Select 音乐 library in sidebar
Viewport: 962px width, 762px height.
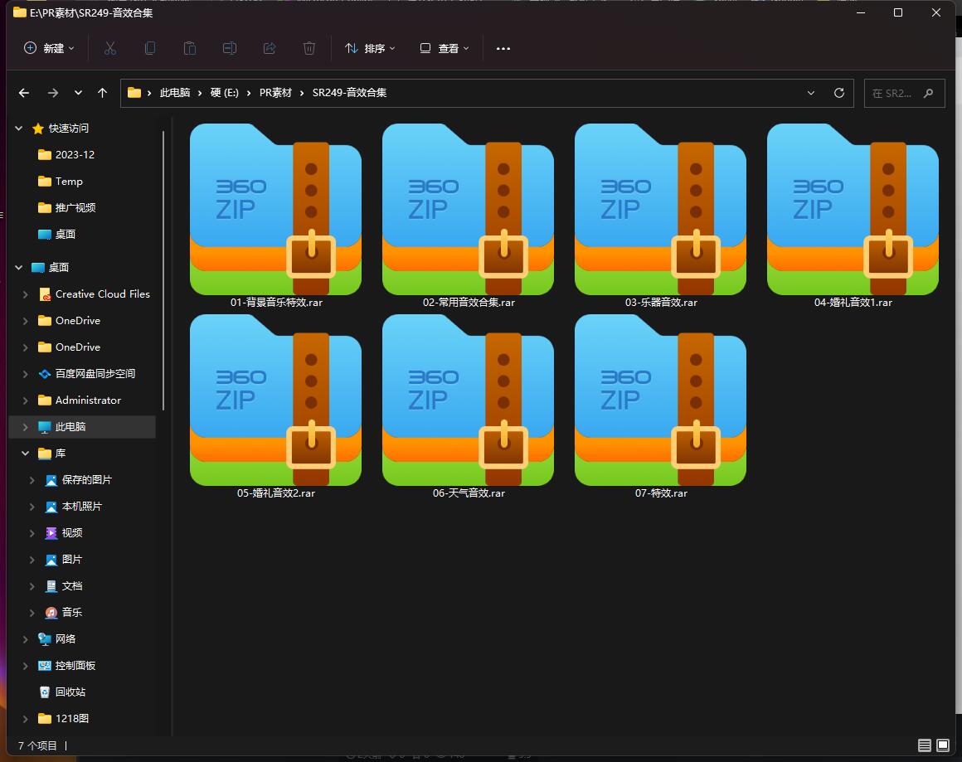[x=63, y=612]
